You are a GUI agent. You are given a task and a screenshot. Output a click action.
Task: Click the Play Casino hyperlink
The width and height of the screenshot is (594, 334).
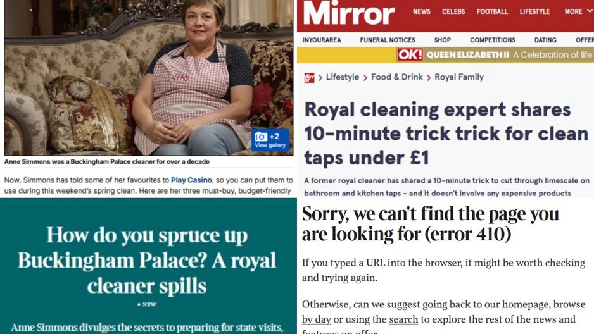click(191, 180)
